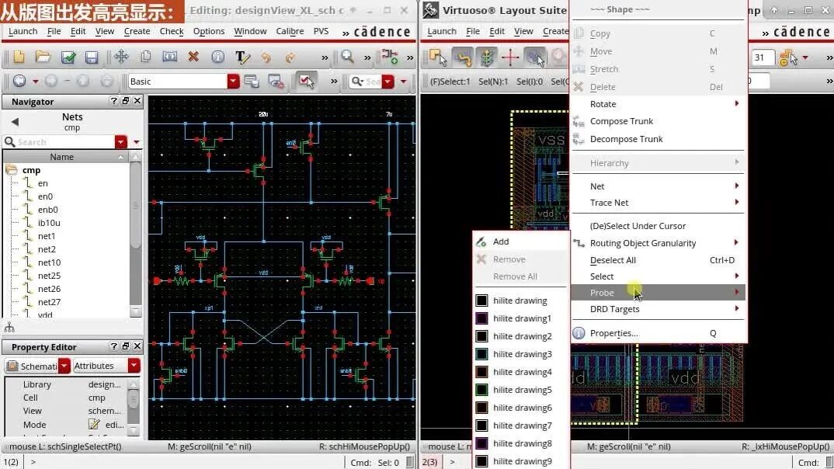Choose Compose Trunk from the context menu

[x=659, y=121]
